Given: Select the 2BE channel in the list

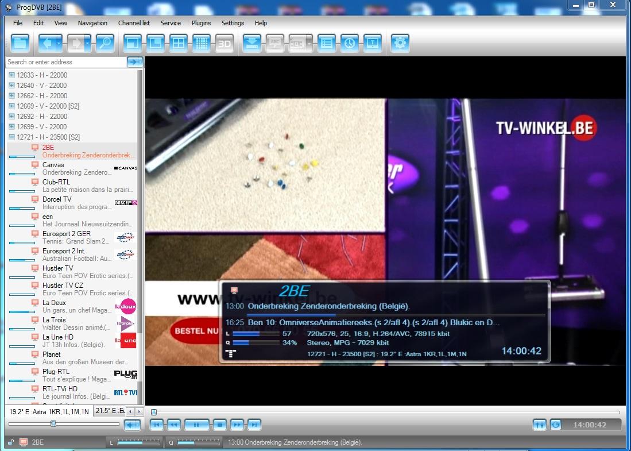Looking at the screenshot, I should click(72, 151).
